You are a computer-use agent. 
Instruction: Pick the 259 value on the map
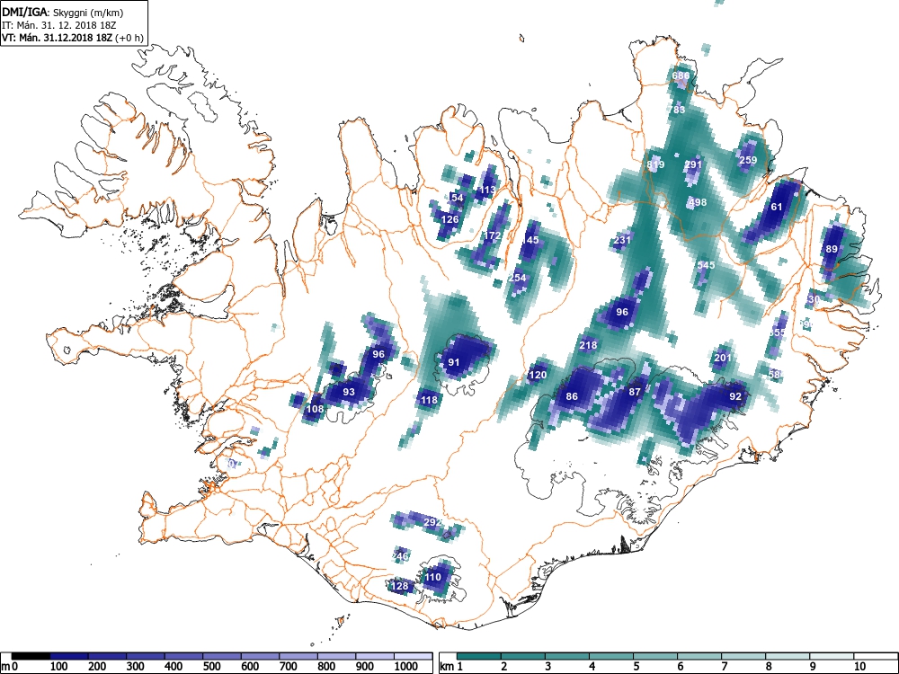[x=748, y=160]
